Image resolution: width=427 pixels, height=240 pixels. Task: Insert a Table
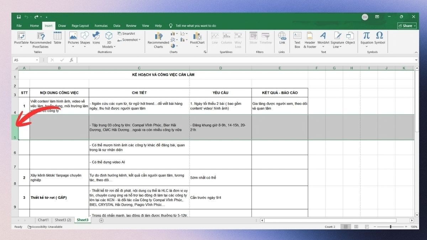pos(57,38)
